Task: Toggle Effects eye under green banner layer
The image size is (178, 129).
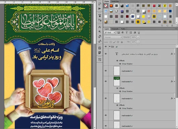Action: [x=117, y=88]
